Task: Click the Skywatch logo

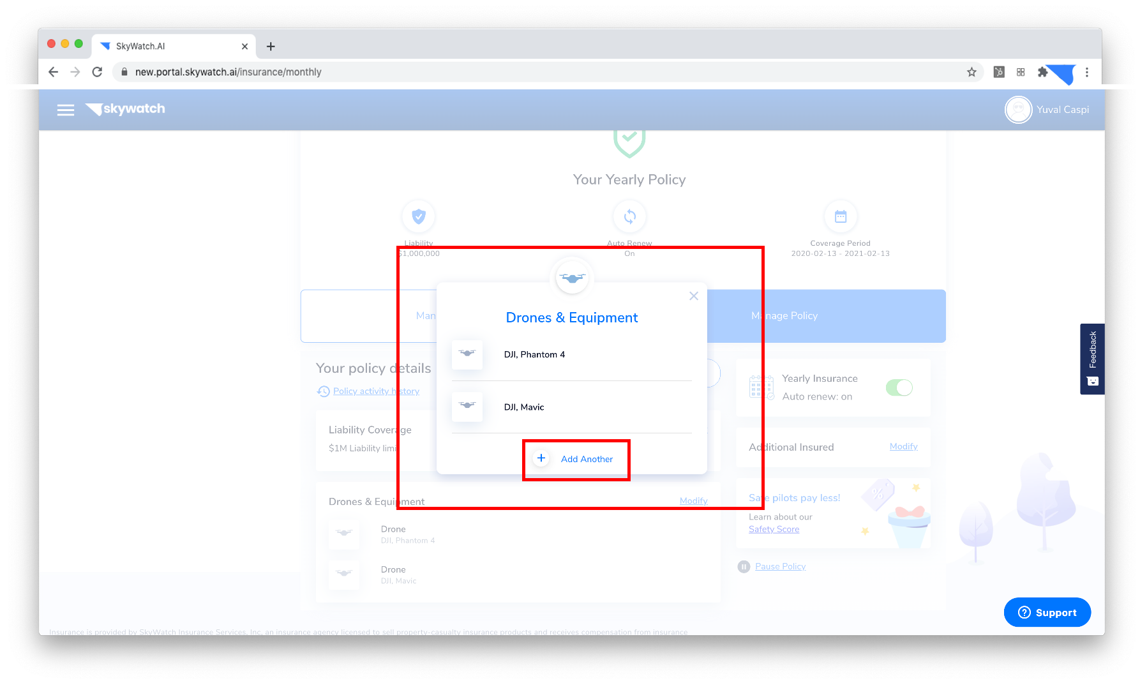Action: pos(125,109)
